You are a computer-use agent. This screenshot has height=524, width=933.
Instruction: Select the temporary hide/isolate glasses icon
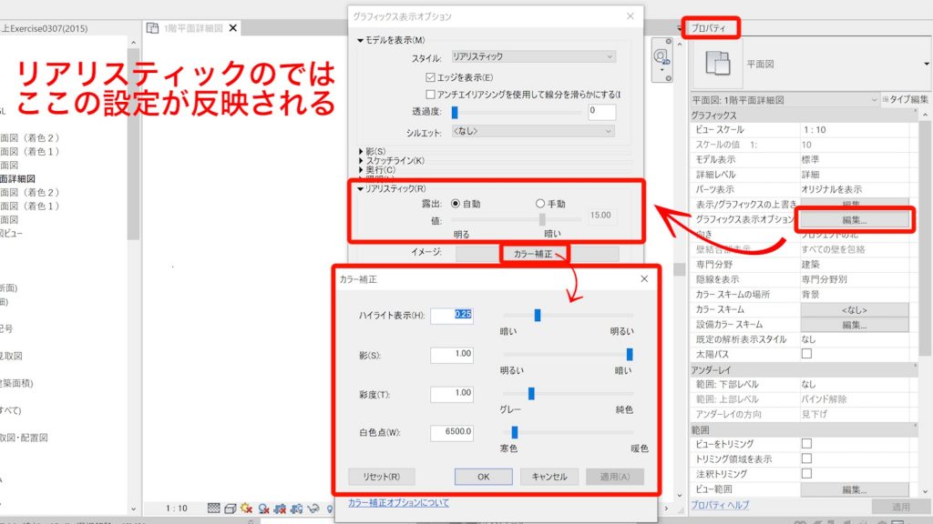click(x=313, y=509)
